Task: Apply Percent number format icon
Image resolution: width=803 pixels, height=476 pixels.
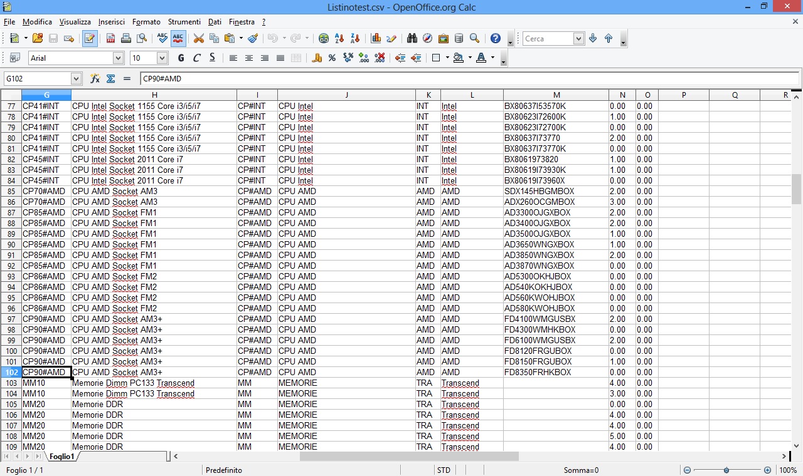Action: (x=332, y=58)
